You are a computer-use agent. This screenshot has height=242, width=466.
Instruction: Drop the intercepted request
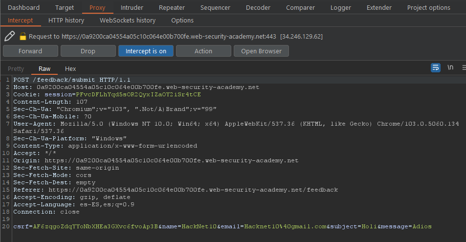click(x=88, y=51)
